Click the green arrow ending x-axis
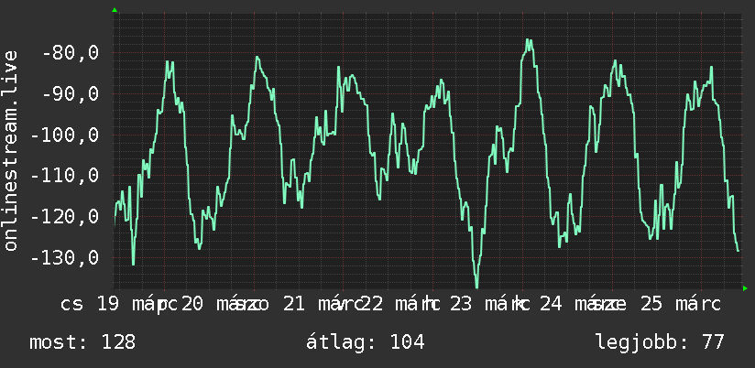Screen dimensions: 755x368 745,288
